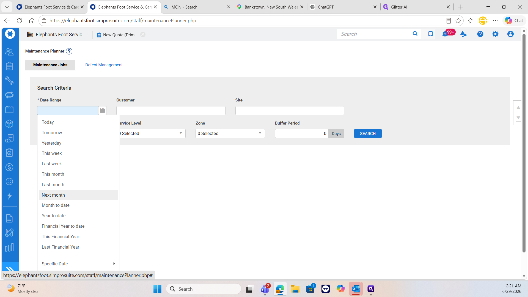Open Outlook from the taskbar
The height and width of the screenshot is (297, 528).
click(356, 289)
